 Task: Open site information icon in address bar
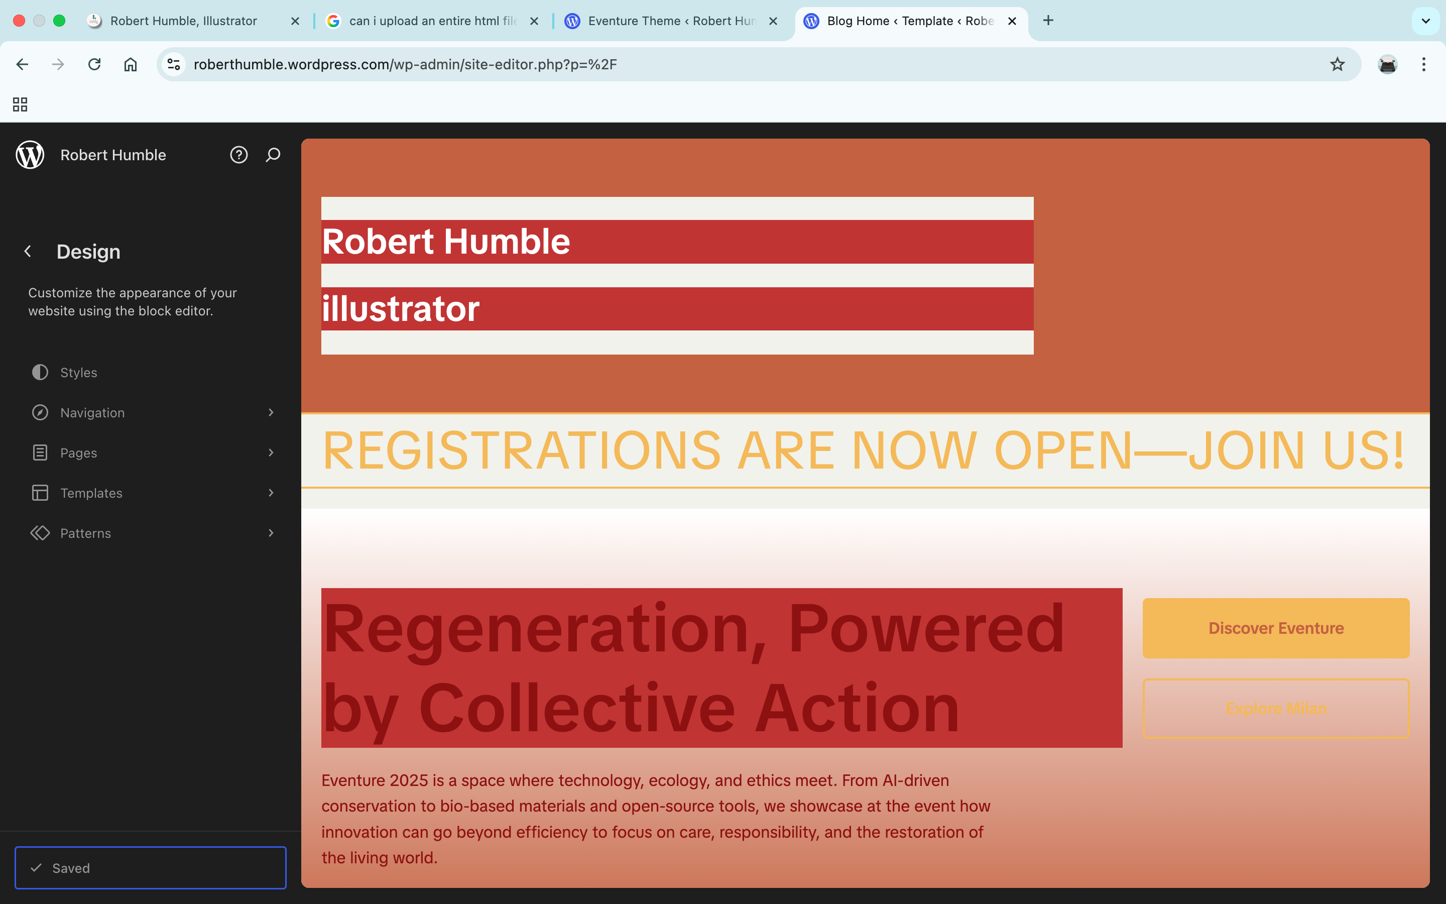point(174,64)
